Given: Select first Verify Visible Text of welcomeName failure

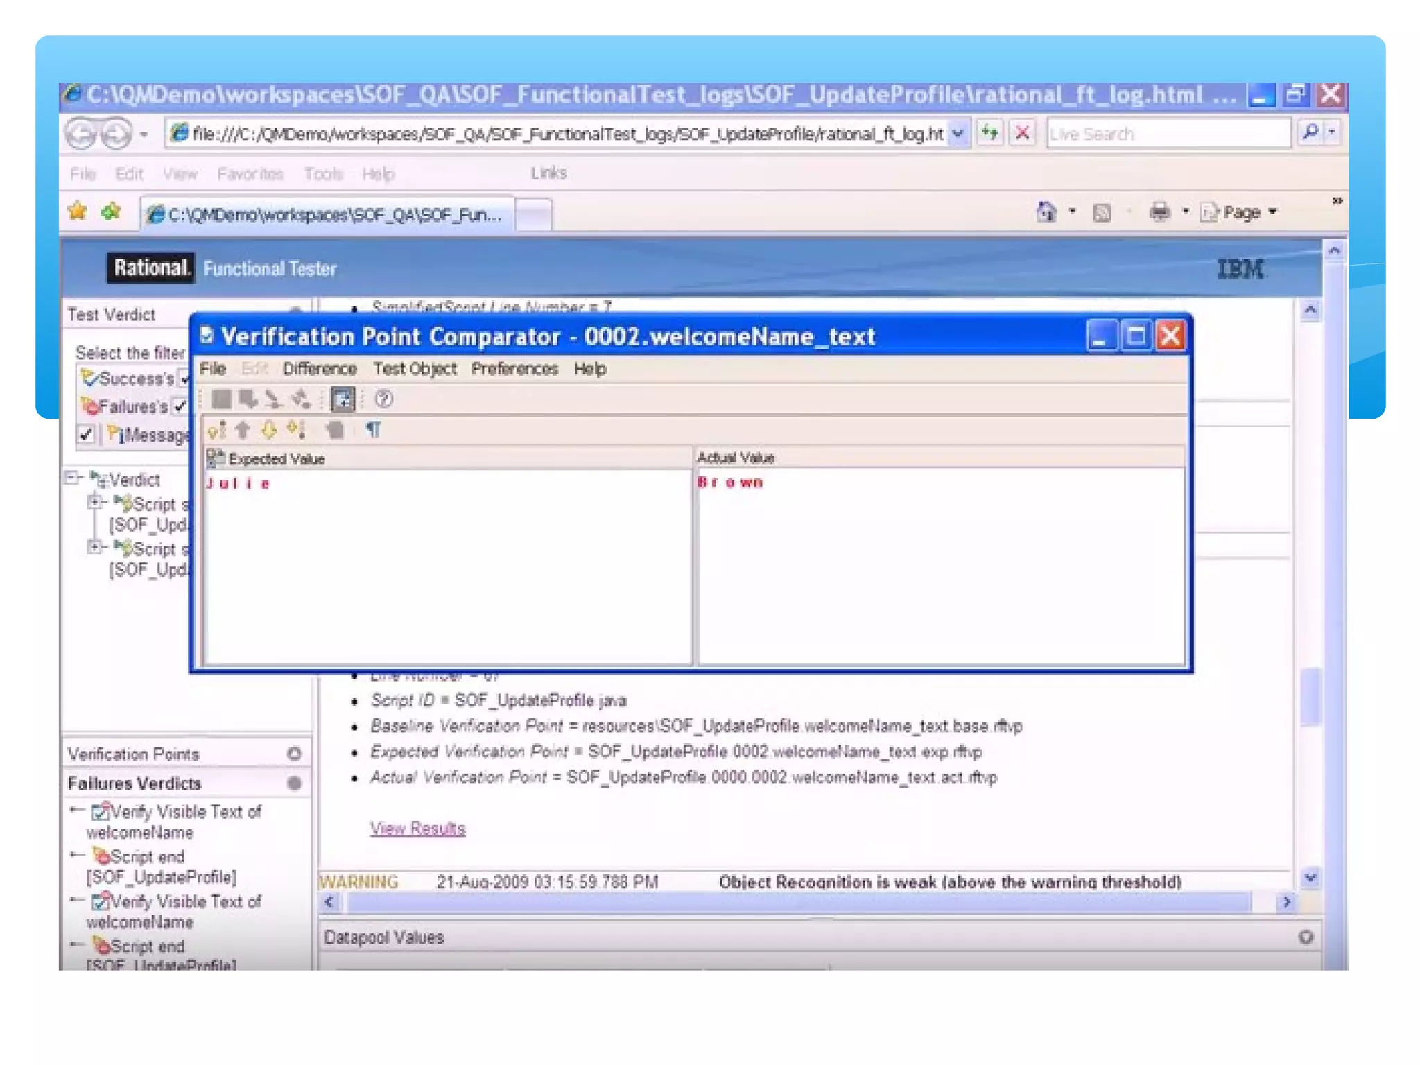Looking at the screenshot, I should (x=186, y=812).
